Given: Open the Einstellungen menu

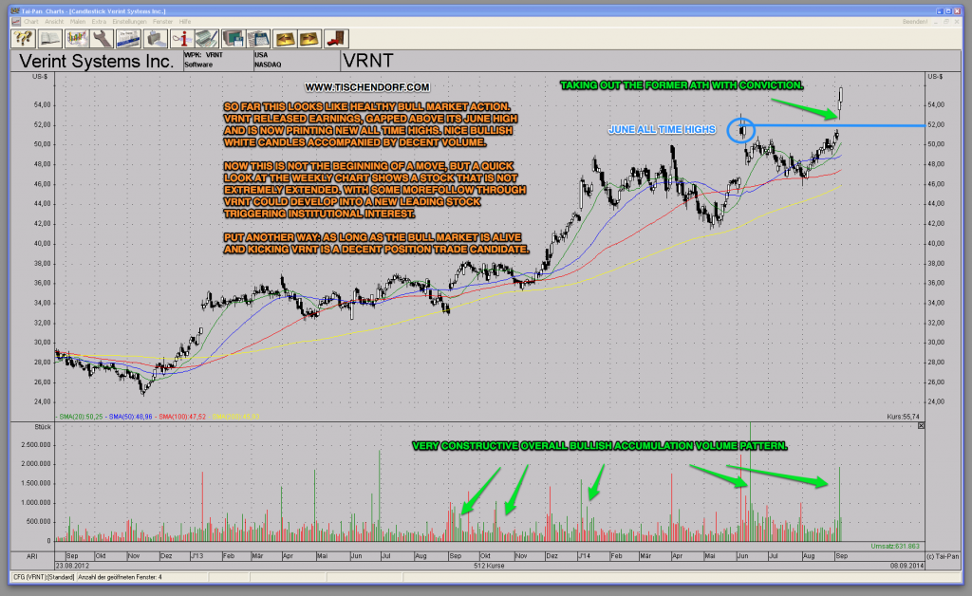Looking at the screenshot, I should (x=130, y=21).
